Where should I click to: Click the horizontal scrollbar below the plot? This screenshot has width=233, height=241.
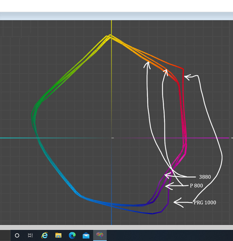tap(116, 227)
